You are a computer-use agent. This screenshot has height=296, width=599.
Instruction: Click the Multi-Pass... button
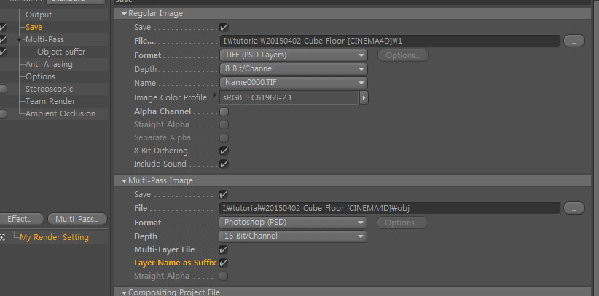click(x=77, y=219)
